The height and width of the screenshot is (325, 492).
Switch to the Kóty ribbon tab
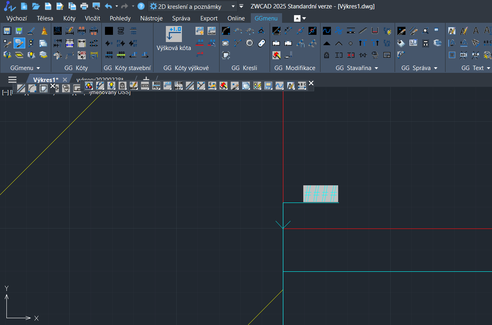[x=69, y=18]
